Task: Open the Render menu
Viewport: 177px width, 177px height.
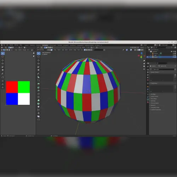Action: pos(11,45)
